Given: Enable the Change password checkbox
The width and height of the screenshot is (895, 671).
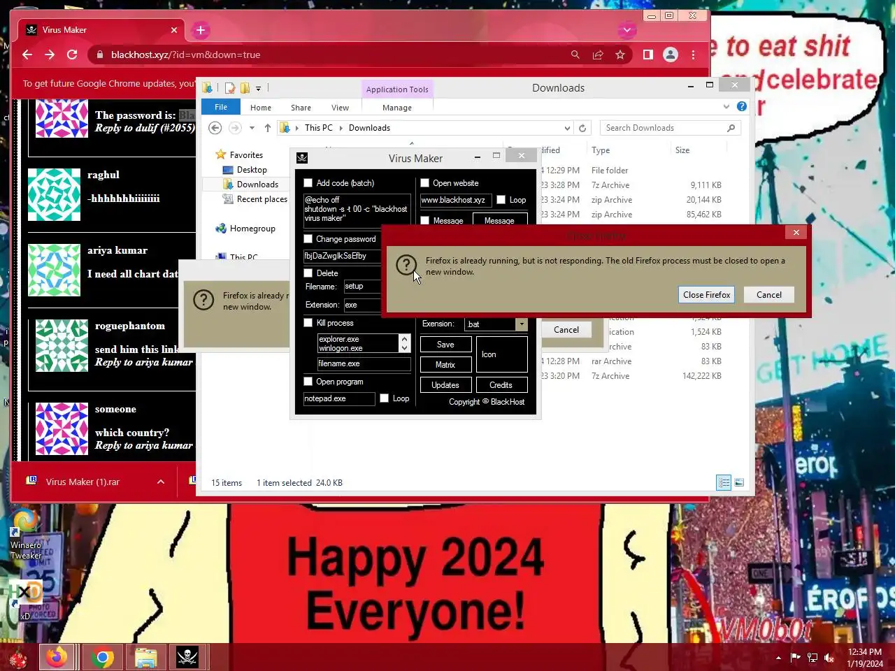Looking at the screenshot, I should coord(308,239).
